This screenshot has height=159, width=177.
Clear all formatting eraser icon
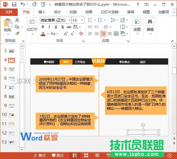pyautogui.click(x=81, y=34)
